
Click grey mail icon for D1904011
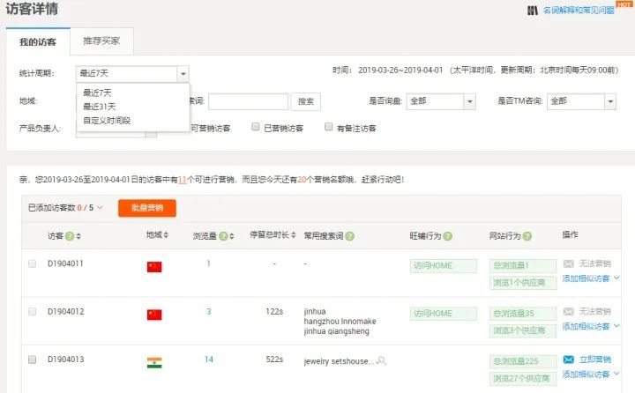pos(569,263)
